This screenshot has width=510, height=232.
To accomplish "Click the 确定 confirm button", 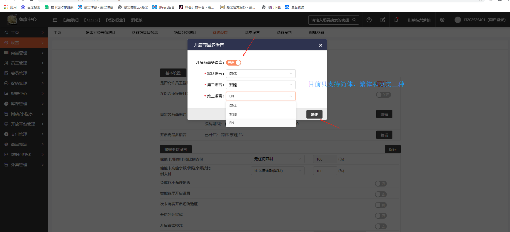I will pos(314,115).
